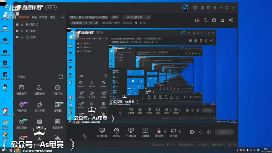
Task: Open the taskbar clock
Action: pyautogui.click(x=266, y=150)
